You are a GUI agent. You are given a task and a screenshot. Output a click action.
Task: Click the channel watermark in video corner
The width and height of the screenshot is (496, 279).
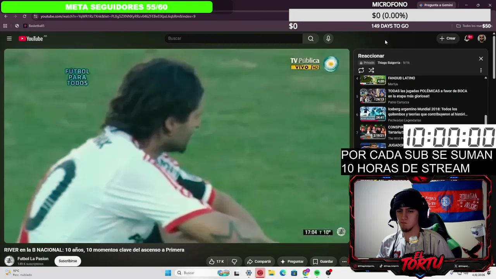[341, 232]
